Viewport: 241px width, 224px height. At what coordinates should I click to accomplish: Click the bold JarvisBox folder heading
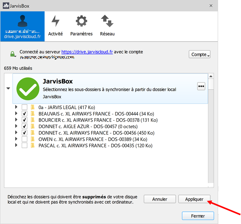tap(58, 81)
